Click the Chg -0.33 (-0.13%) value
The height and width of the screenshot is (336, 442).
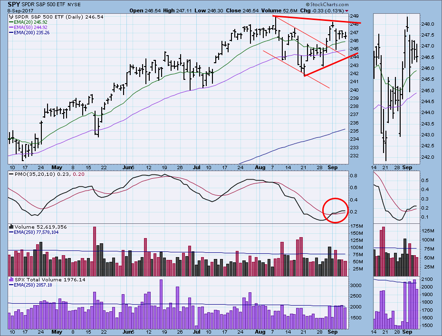click(x=322, y=11)
